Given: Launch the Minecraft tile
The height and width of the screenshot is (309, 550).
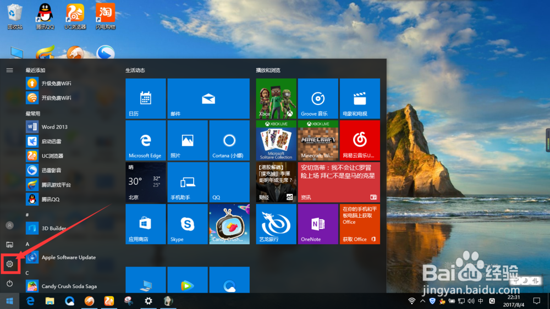Looking at the screenshot, I should (x=318, y=140).
